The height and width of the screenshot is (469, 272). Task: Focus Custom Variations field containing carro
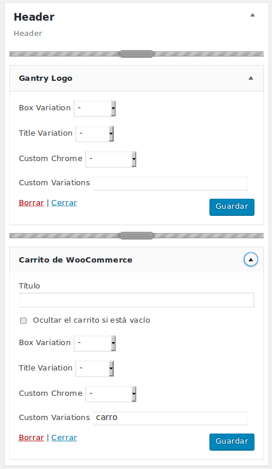(171, 418)
